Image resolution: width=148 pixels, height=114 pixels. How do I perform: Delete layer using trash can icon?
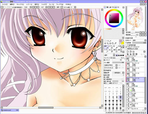[x=136, y=54]
